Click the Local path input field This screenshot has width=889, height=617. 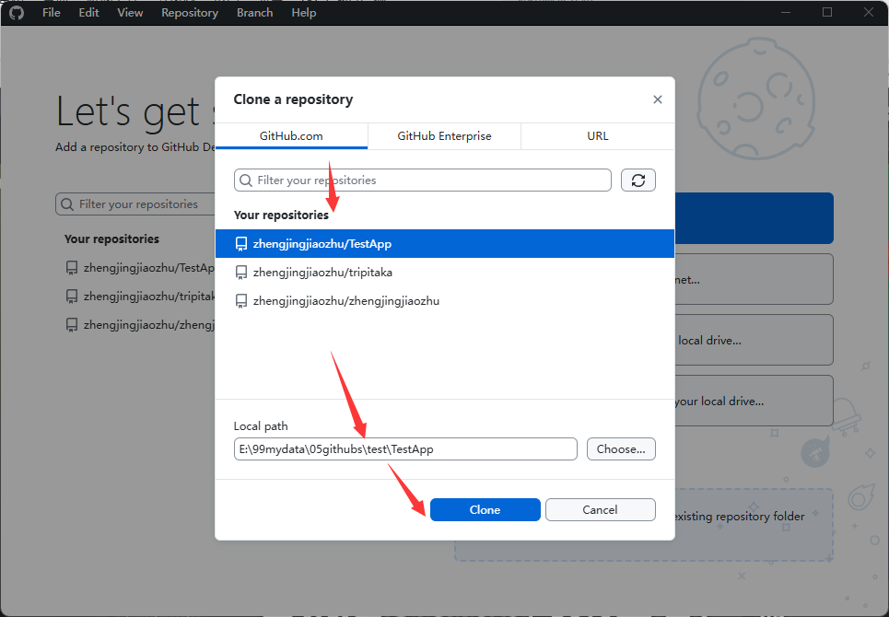coord(405,448)
